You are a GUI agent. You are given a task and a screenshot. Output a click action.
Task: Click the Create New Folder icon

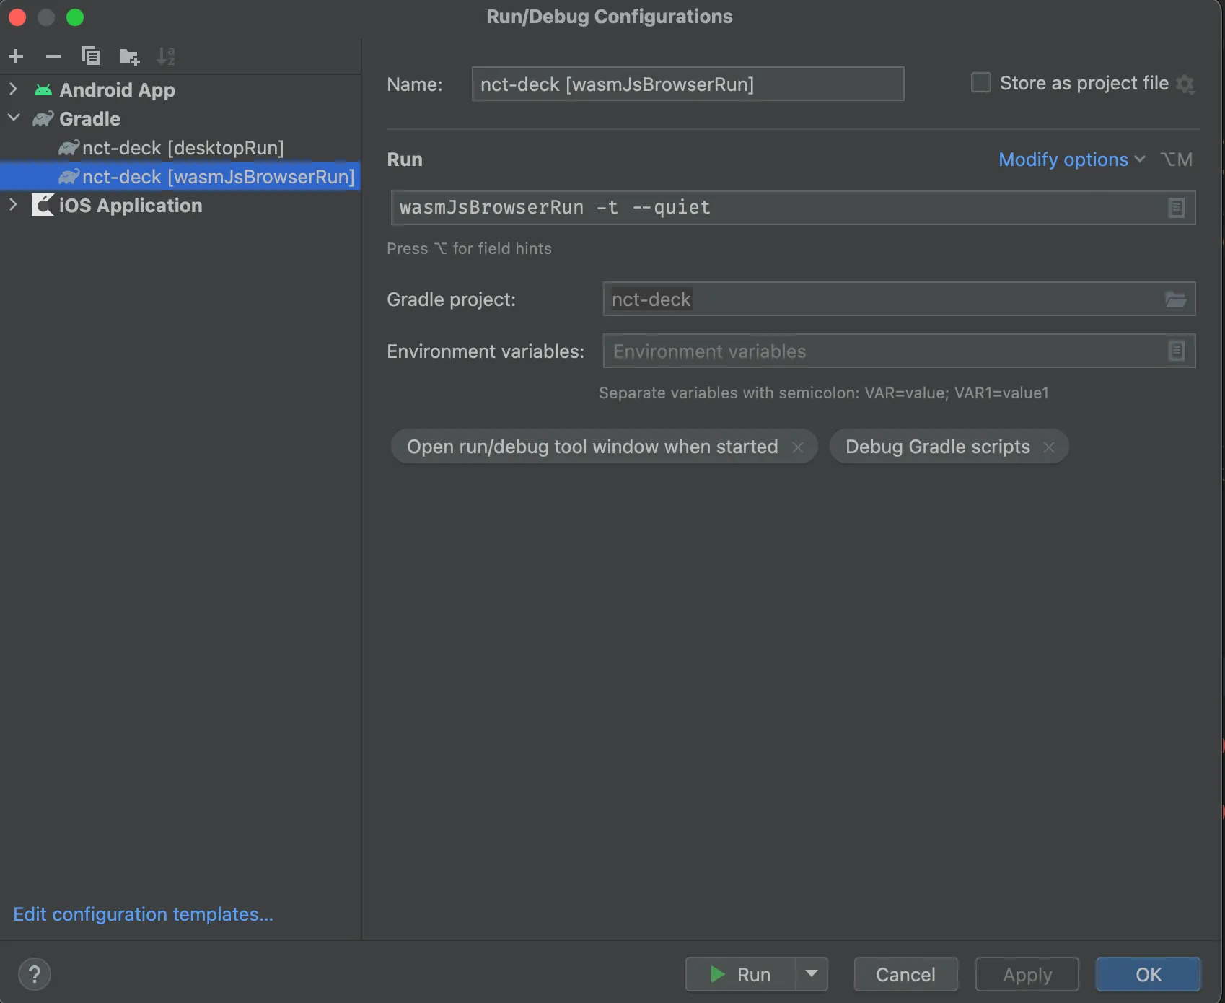(129, 56)
